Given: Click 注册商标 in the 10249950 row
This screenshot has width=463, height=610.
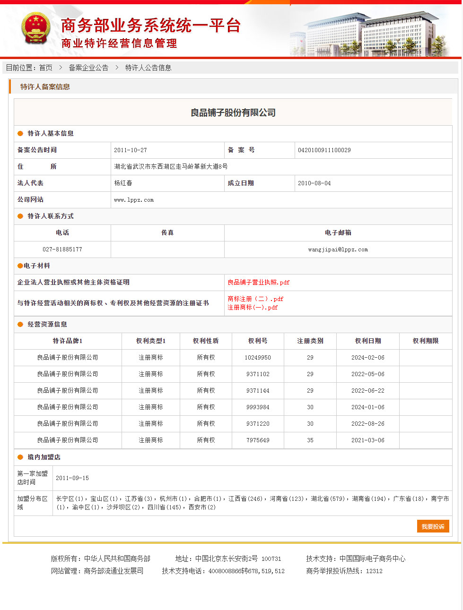Looking at the screenshot, I should point(151,358).
